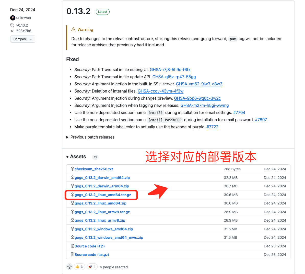The width and height of the screenshot is (305, 274).
Task: Open the emoji reaction picker smiley
Action: point(69,267)
